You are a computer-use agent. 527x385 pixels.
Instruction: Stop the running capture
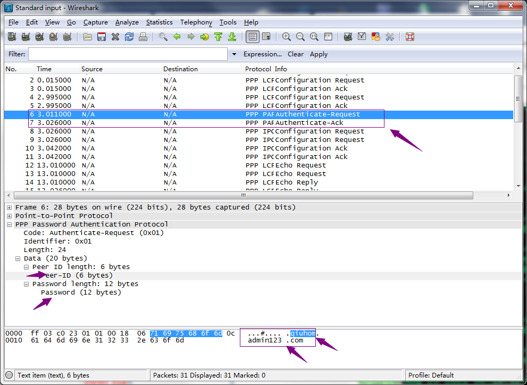(53, 37)
